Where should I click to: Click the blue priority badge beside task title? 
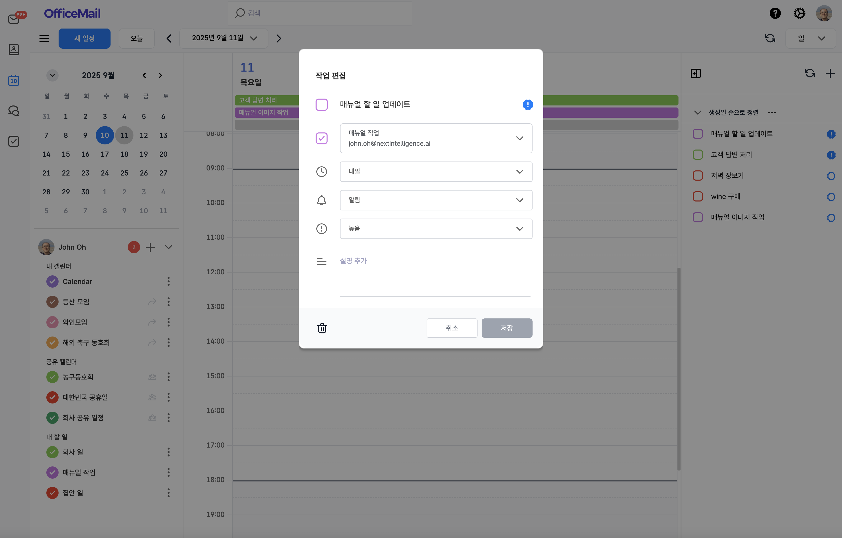tap(527, 105)
